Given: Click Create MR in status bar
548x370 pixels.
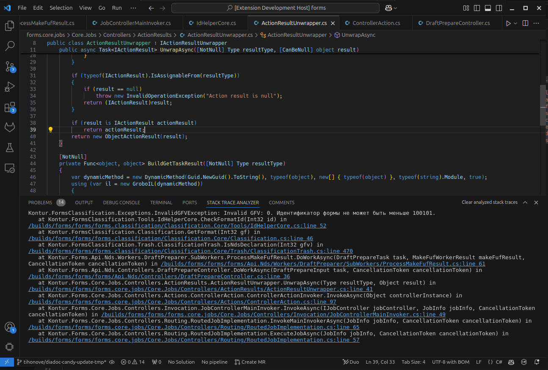Looking at the screenshot, I should point(250,362).
